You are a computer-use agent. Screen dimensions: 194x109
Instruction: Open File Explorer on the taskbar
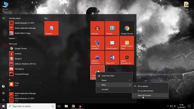[x=66, y=106]
